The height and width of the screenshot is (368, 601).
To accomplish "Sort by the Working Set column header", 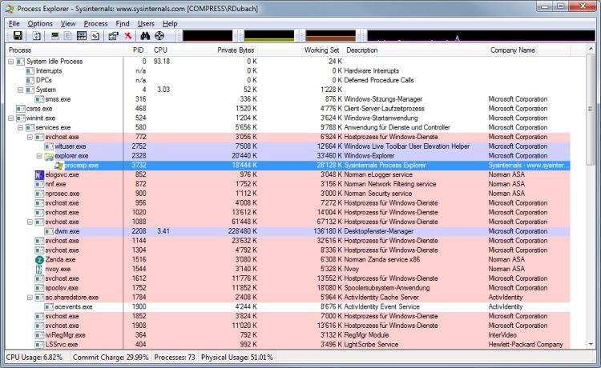I will (300, 50).
